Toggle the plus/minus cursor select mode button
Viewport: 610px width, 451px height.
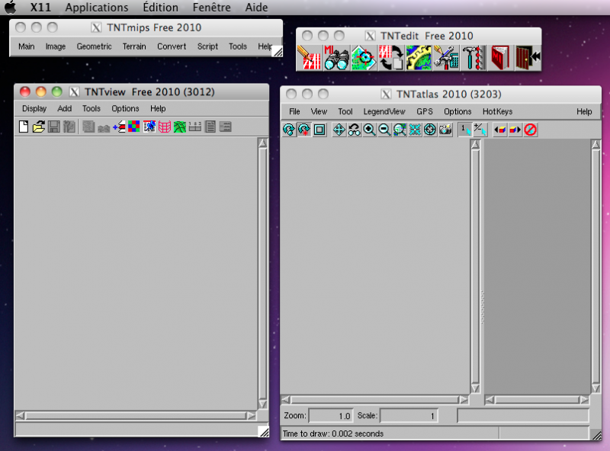tap(480, 130)
